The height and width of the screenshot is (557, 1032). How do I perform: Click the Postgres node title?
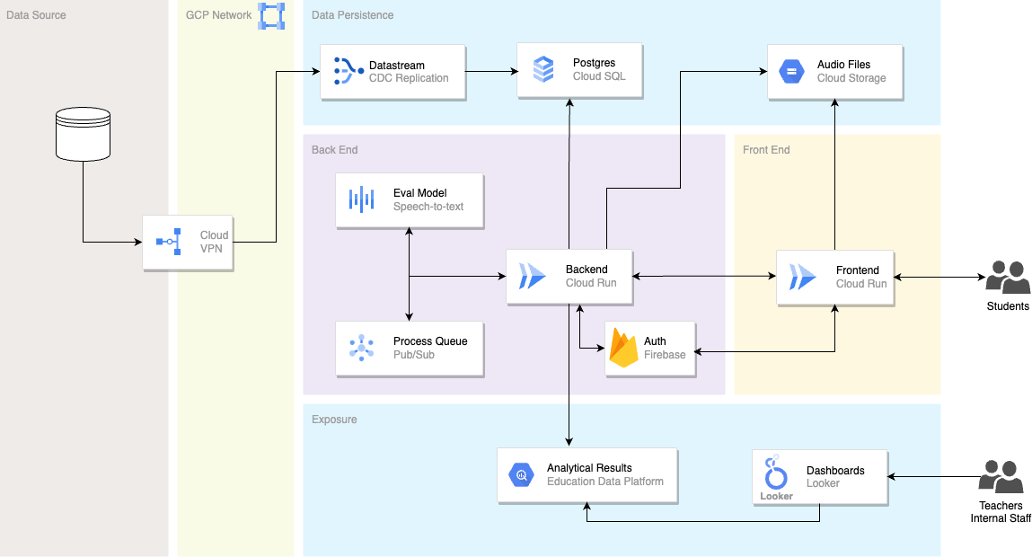pos(594,63)
